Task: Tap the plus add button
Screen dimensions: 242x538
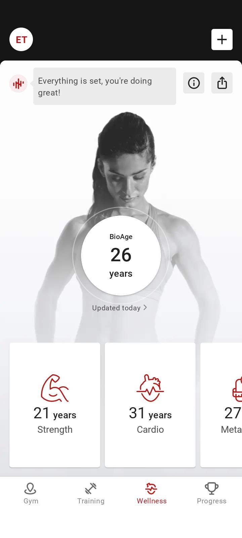Action: [222, 39]
